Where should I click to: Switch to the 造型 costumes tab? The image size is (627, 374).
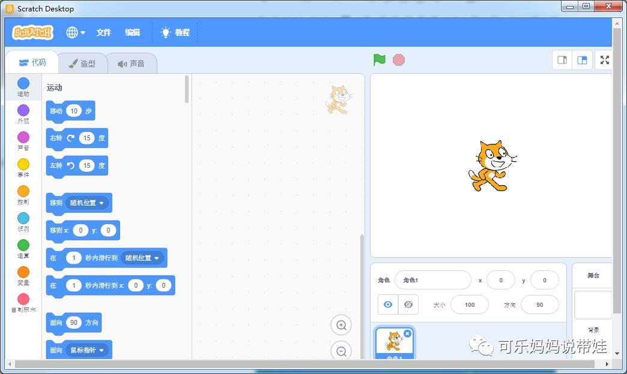[x=82, y=64]
